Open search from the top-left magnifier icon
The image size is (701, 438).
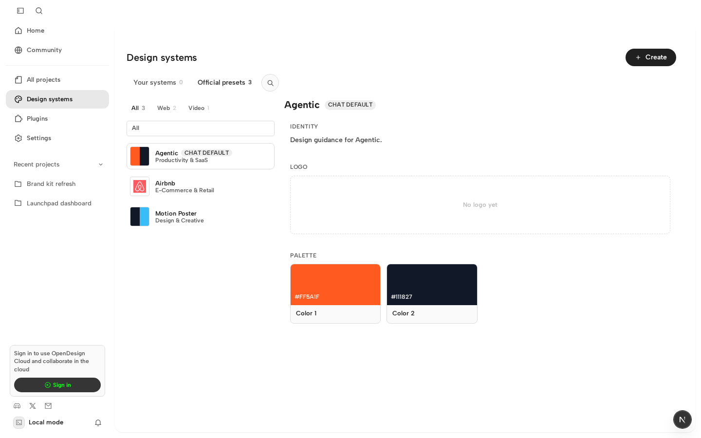click(x=39, y=11)
